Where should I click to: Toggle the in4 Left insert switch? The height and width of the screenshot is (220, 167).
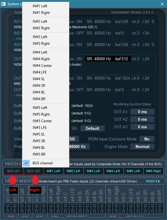[x=51, y=209]
